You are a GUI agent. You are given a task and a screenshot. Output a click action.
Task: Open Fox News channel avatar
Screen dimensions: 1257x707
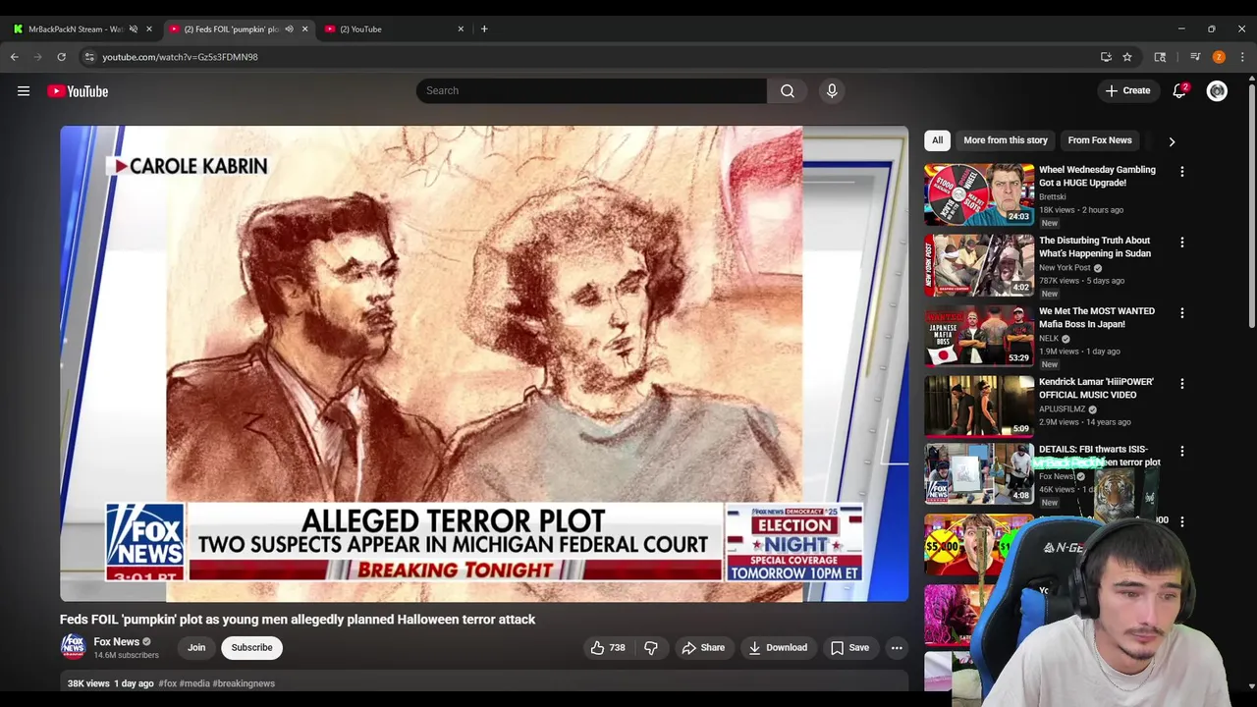tap(73, 646)
